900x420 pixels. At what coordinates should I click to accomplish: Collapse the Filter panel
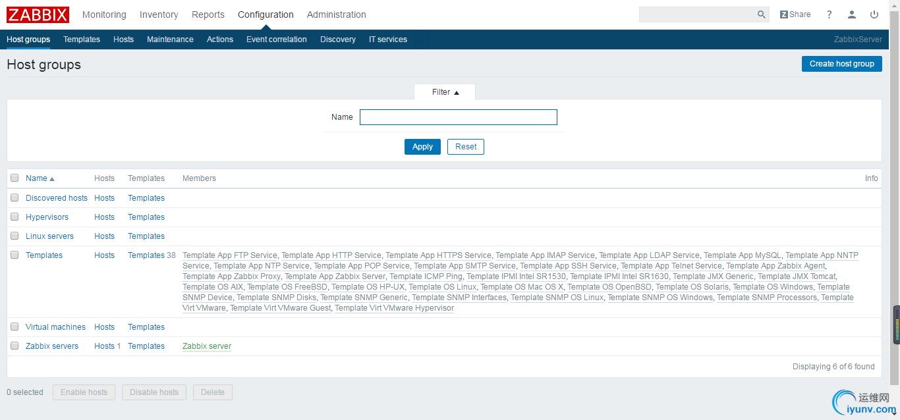click(445, 92)
